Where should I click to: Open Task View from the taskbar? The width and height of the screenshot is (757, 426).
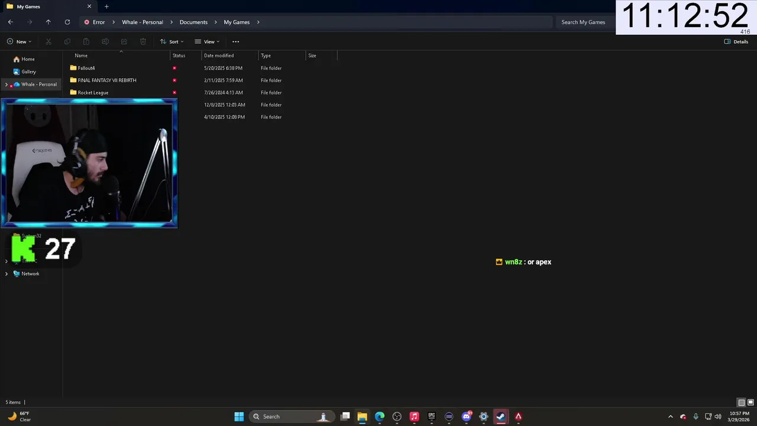[x=345, y=417]
